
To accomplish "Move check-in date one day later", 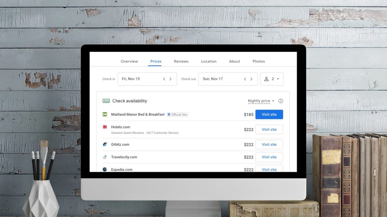I will click(171, 79).
